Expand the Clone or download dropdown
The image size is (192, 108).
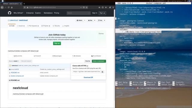(x=99, y=61)
